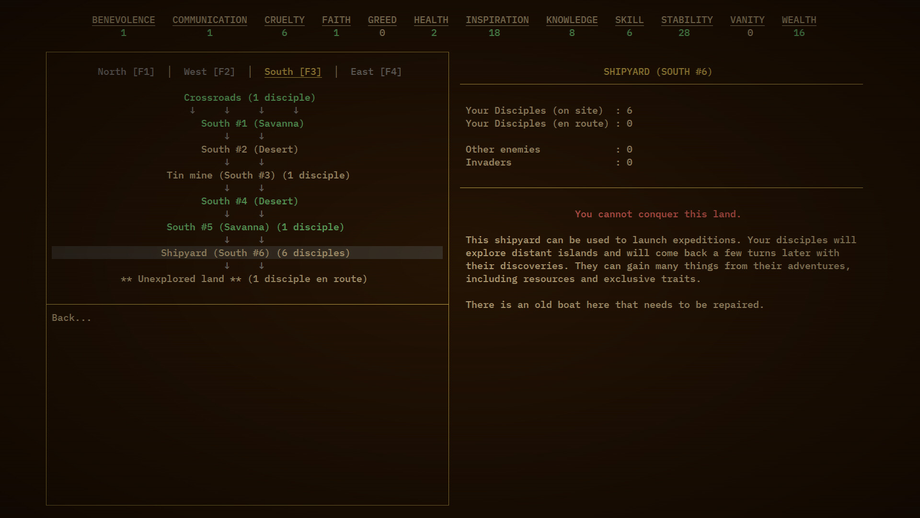The height and width of the screenshot is (518, 920).
Task: Open the Unexplored land node
Action: pos(244,279)
